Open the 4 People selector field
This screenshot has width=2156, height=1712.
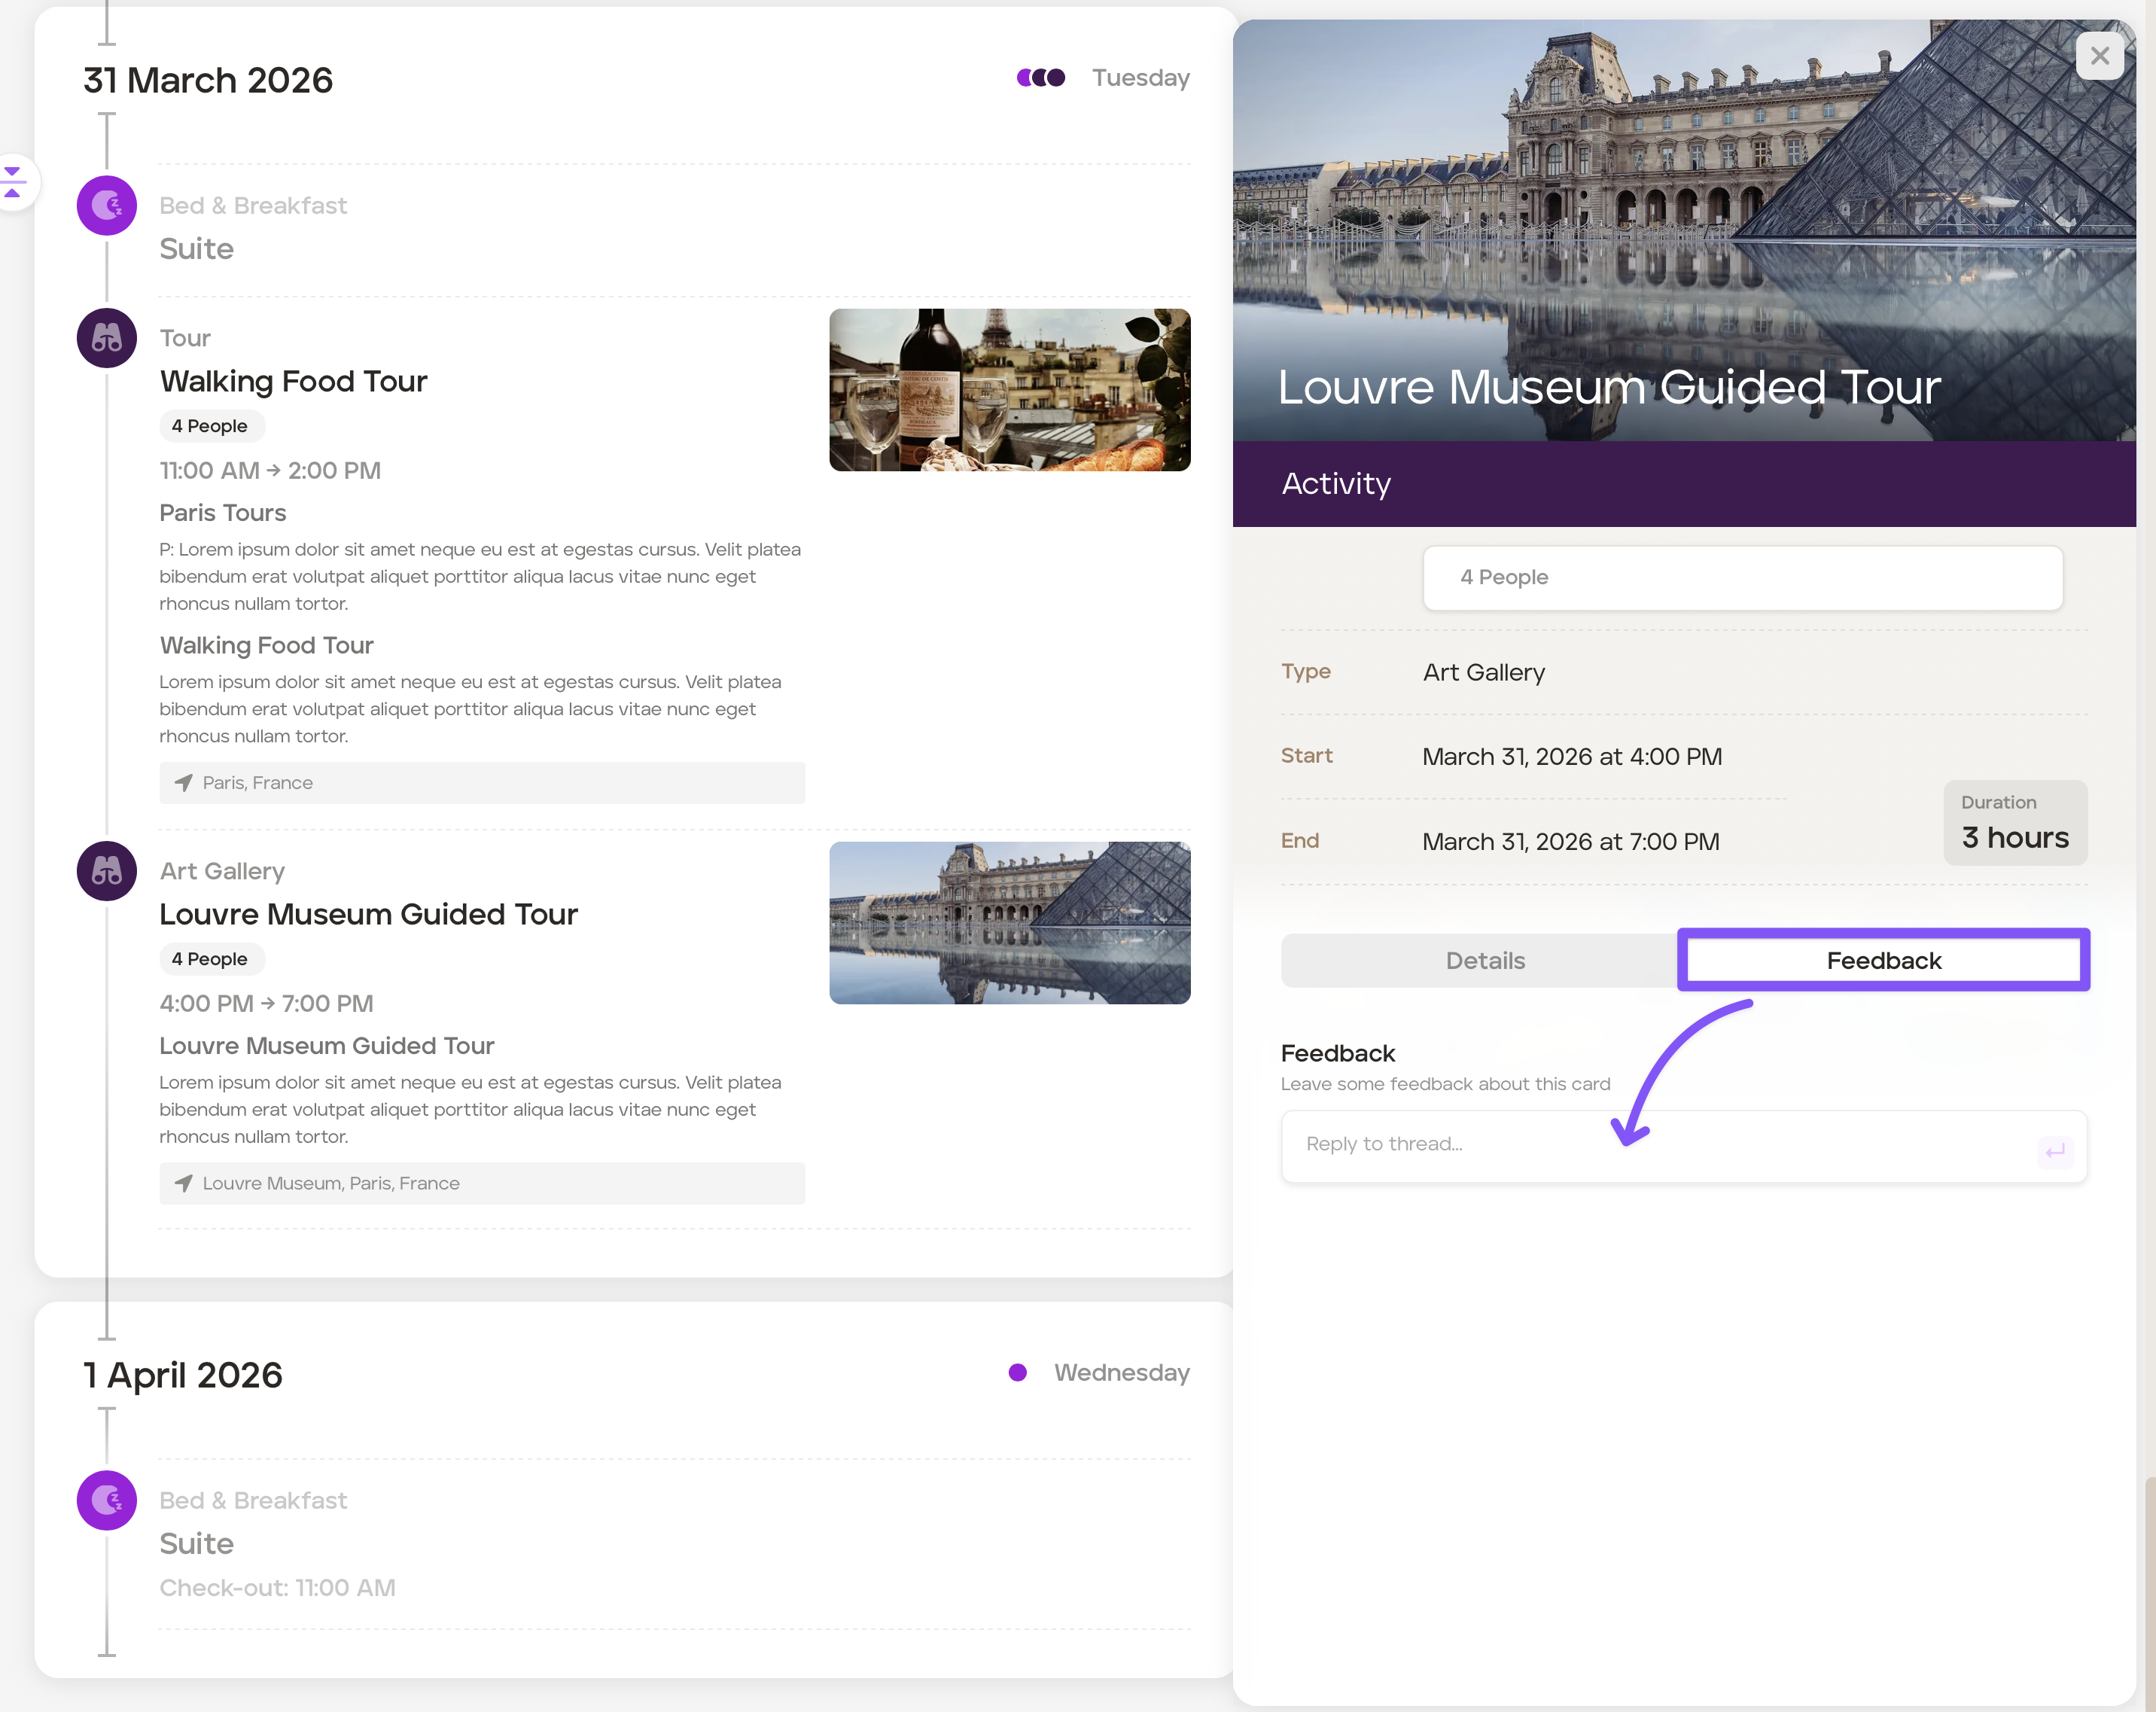[1742, 578]
